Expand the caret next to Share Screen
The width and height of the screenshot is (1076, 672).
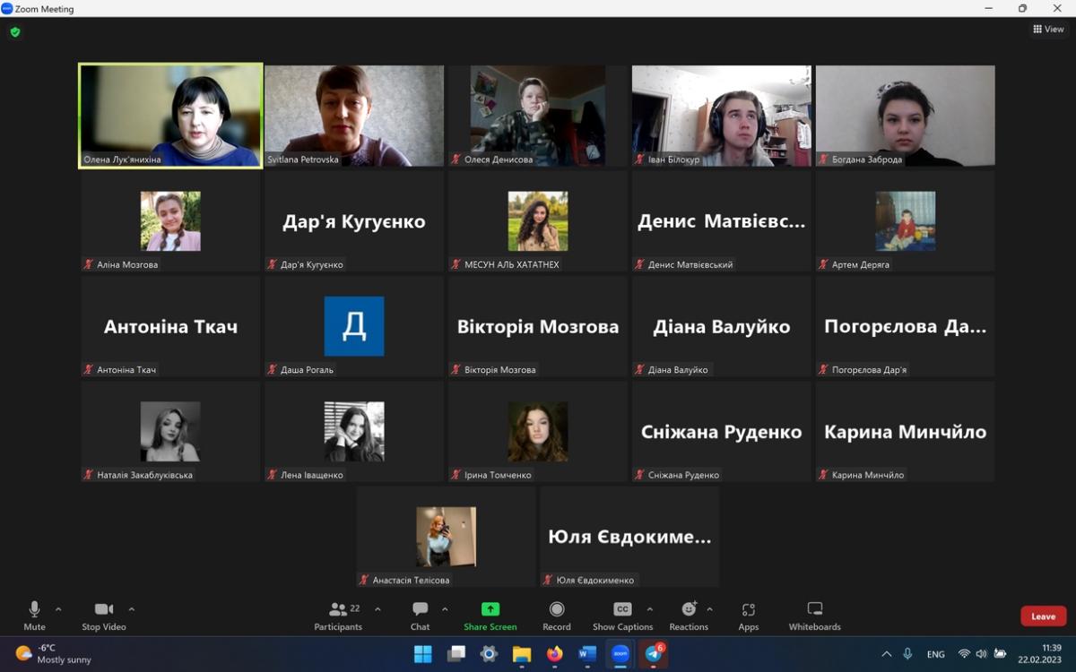[x=516, y=609]
